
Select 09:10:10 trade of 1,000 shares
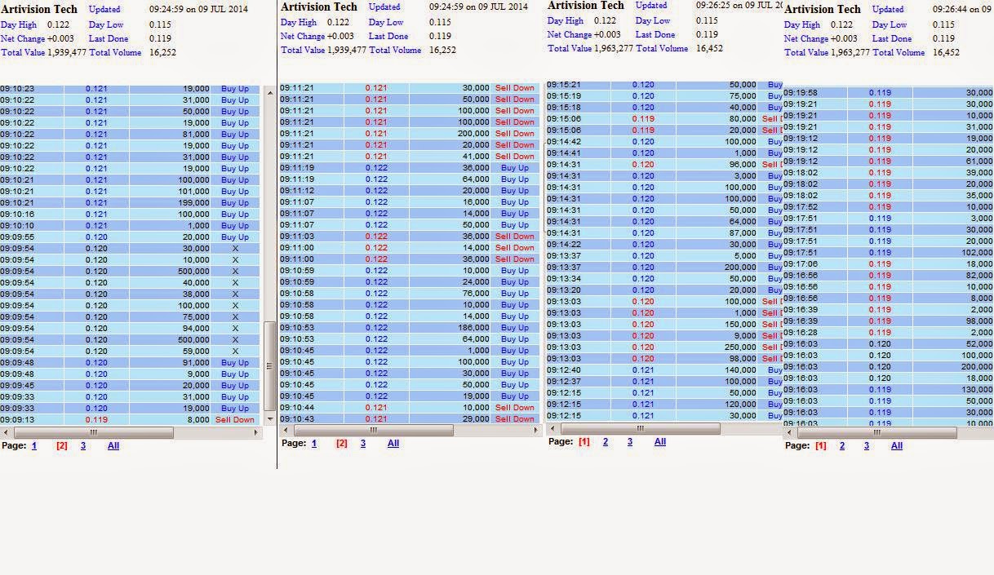pyautogui.click(x=130, y=226)
